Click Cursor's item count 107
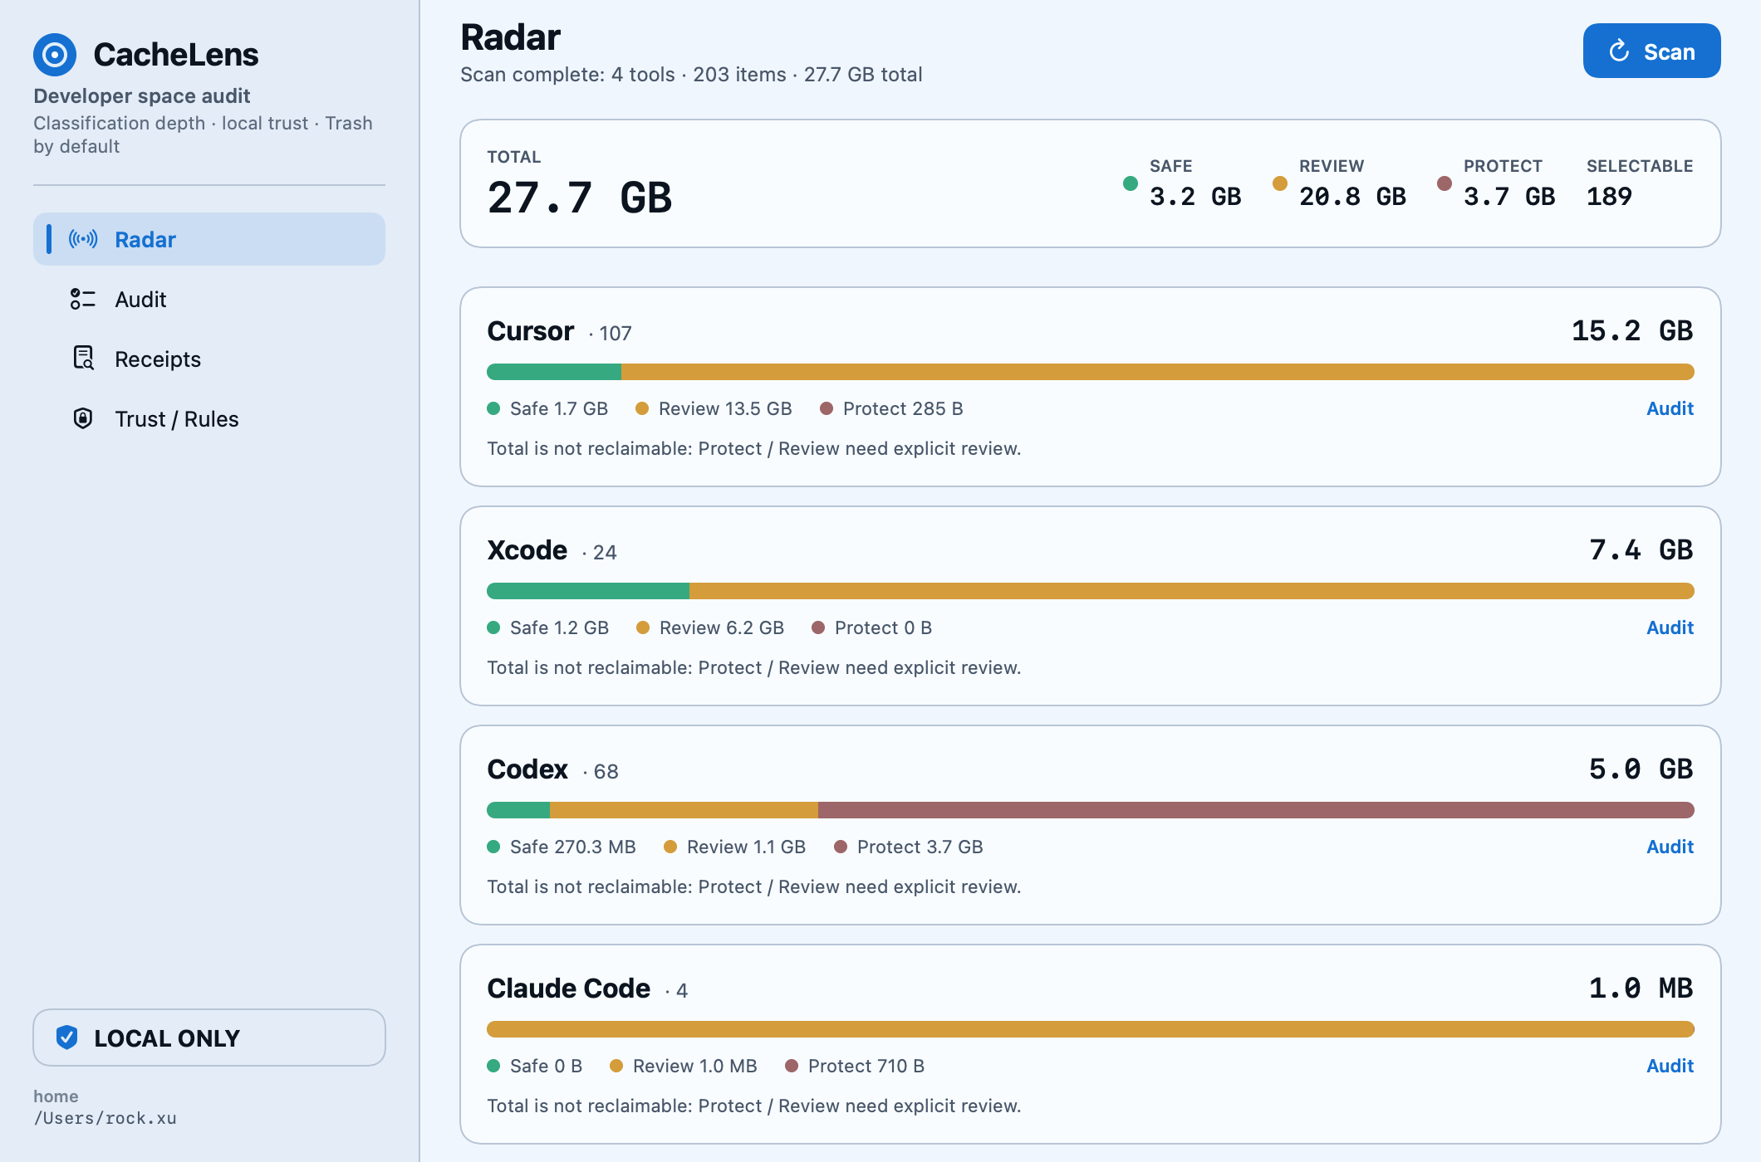Viewport: 1761px width, 1162px height. (x=615, y=334)
